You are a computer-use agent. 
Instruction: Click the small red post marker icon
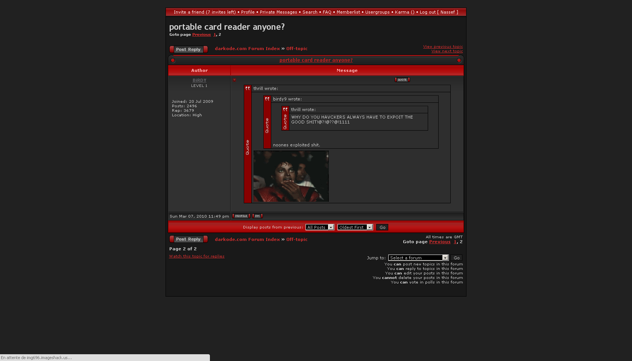[234, 80]
